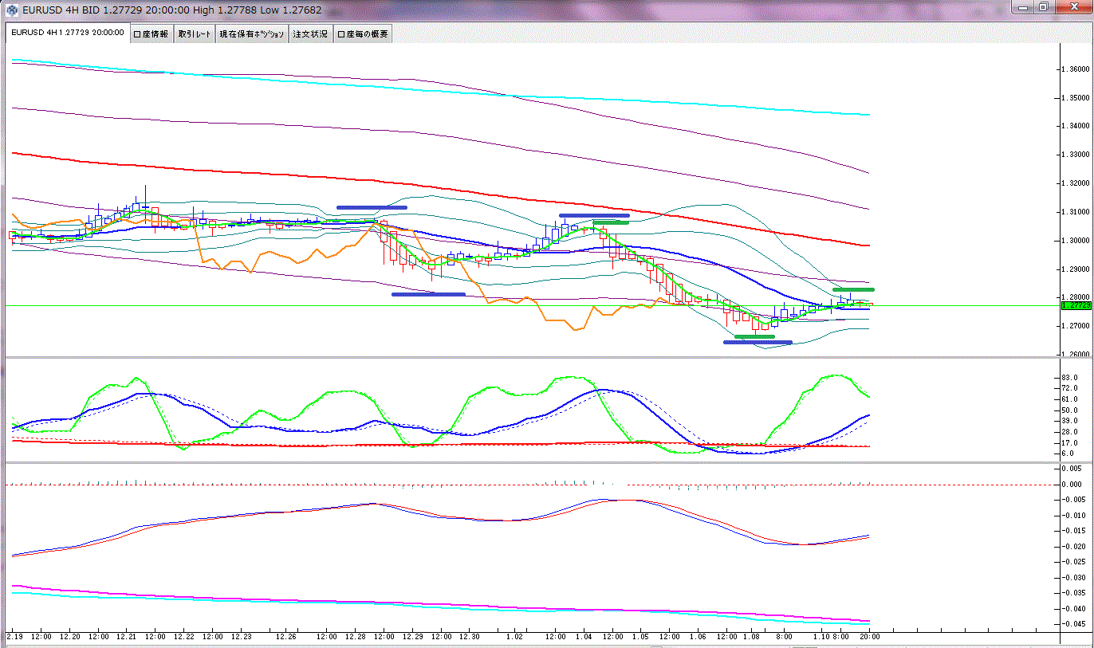
Task: Open the 口座情報 tab
Action: tap(151, 33)
